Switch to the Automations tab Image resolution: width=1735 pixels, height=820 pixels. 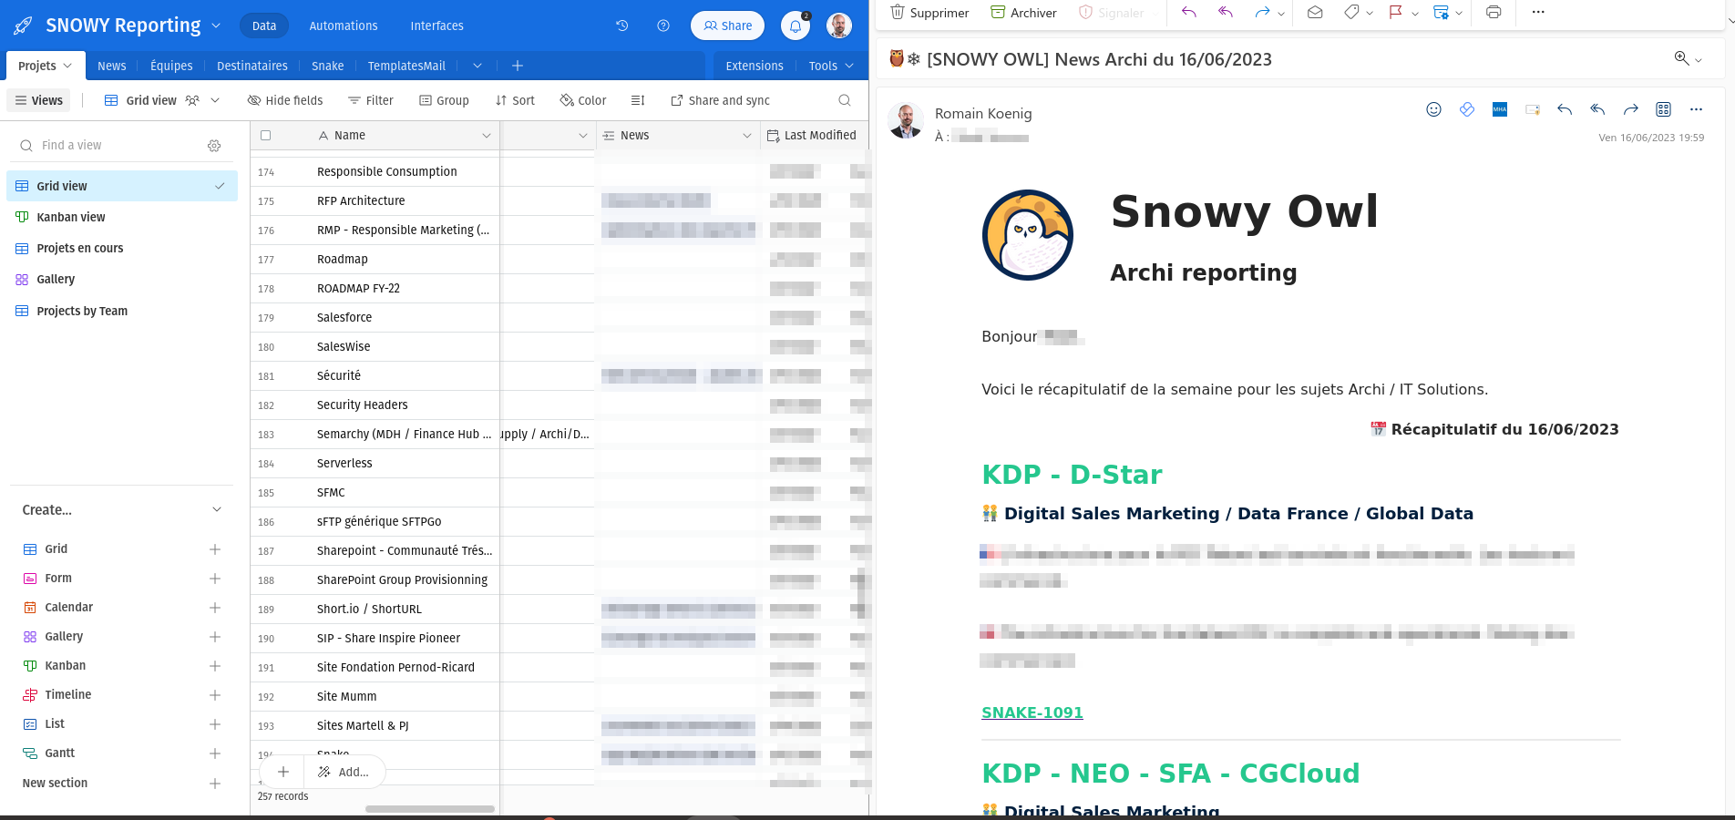344,26
